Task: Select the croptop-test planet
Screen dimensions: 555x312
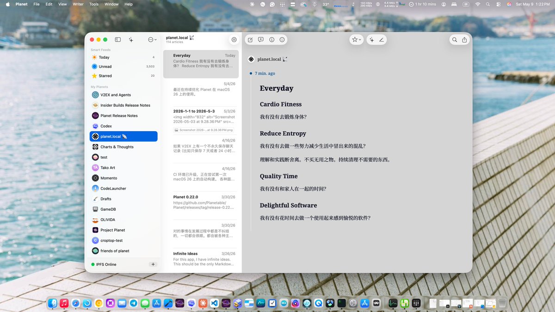Action: pyautogui.click(x=123, y=240)
